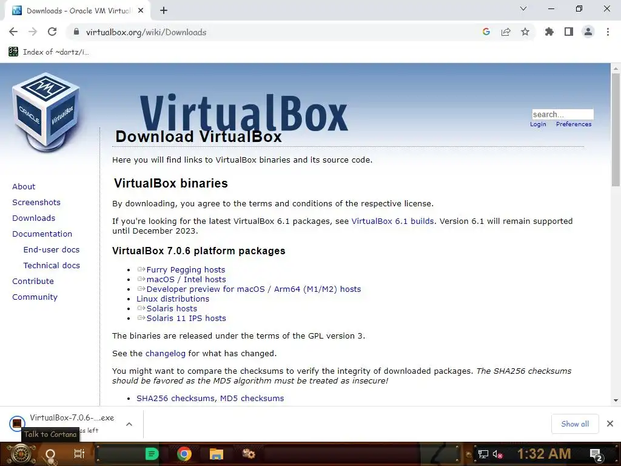
Task: Click the Google icon in the address bar
Action: 486,32
